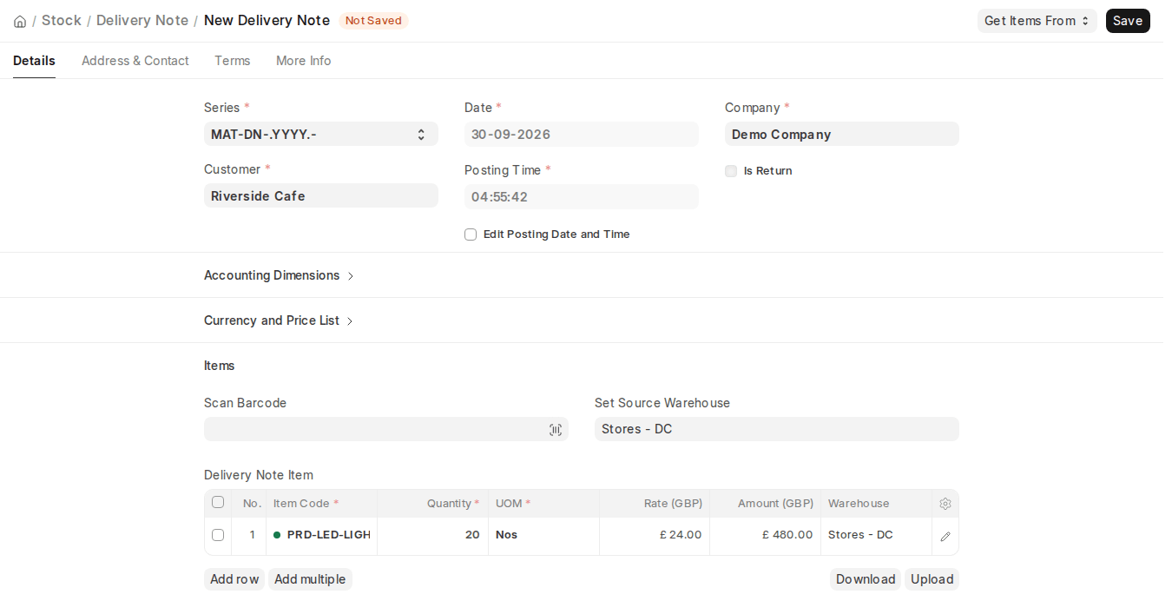The image size is (1172, 601).
Task: Save the delivery note
Action: point(1128,21)
